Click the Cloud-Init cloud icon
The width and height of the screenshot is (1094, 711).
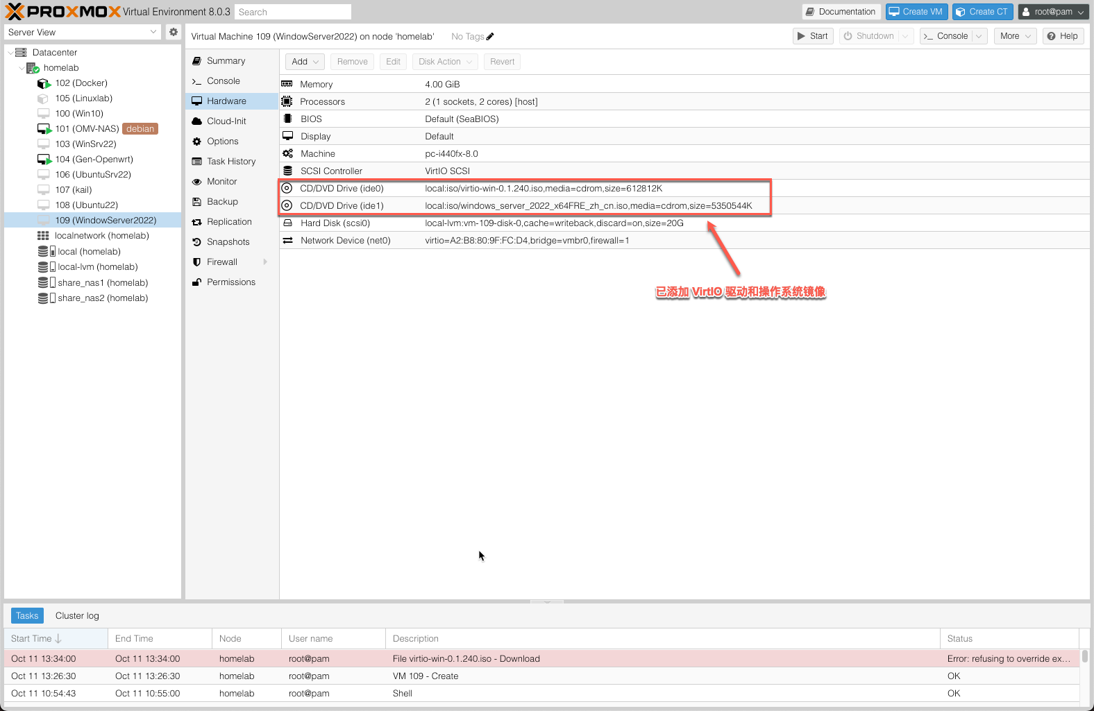pyautogui.click(x=197, y=121)
